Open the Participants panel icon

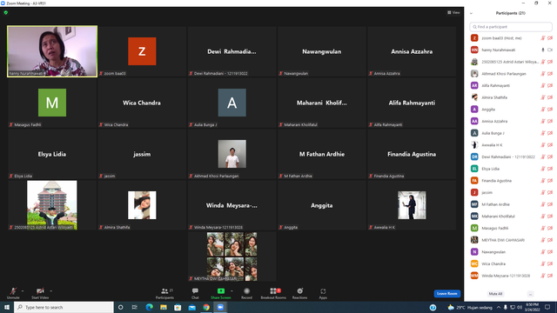pos(164,291)
